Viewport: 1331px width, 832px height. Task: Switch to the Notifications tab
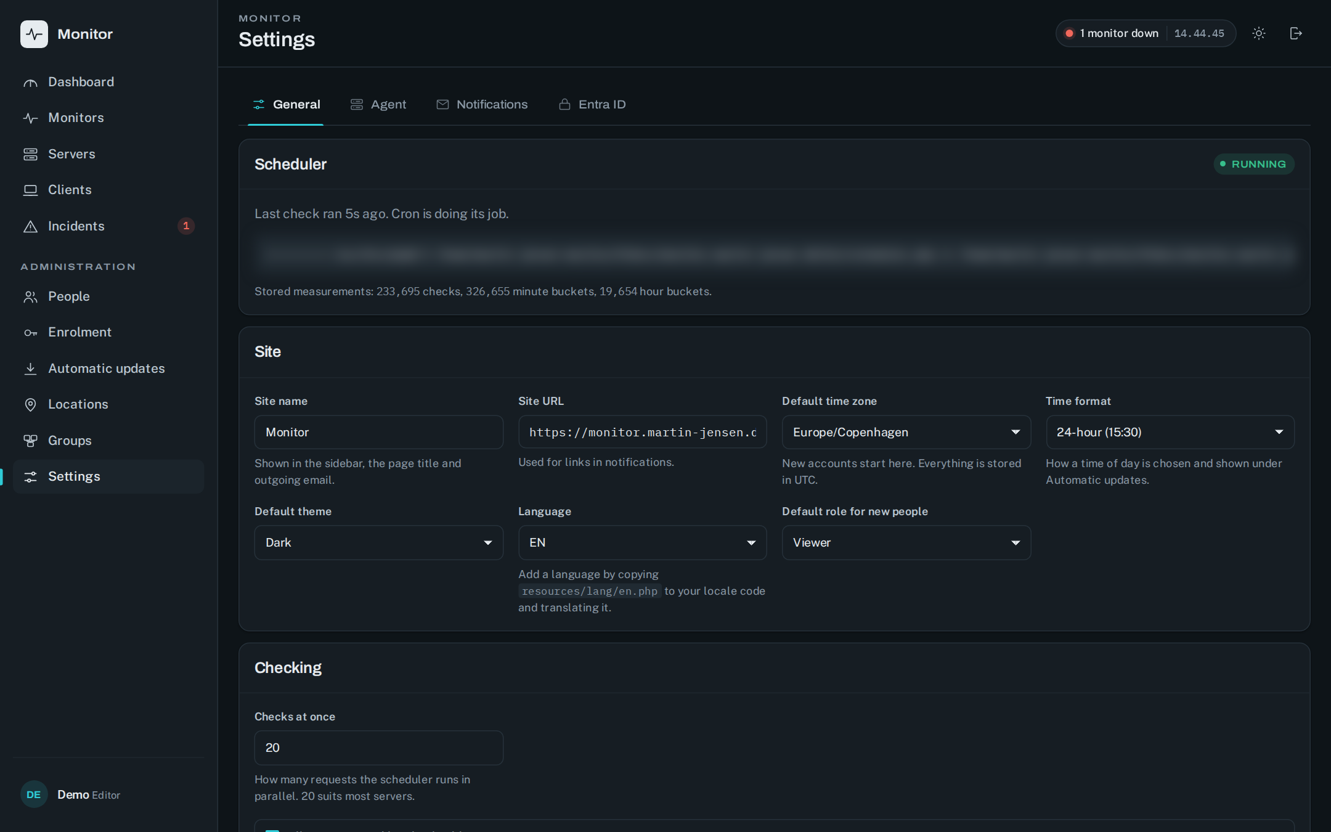(482, 105)
